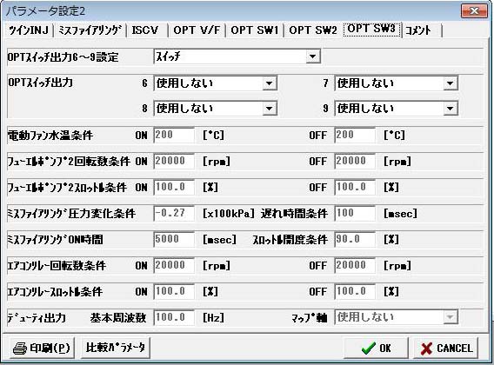The height and width of the screenshot is (365, 494).
Task: Open the OPT SW2 tab
Action: click(x=313, y=30)
